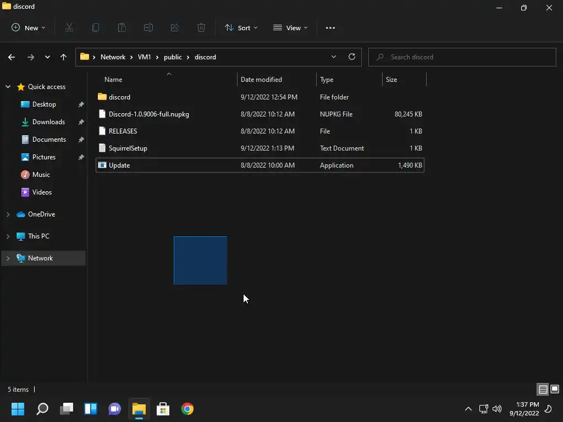Select Pictures in Quick access
The width and height of the screenshot is (563, 422).
44,157
